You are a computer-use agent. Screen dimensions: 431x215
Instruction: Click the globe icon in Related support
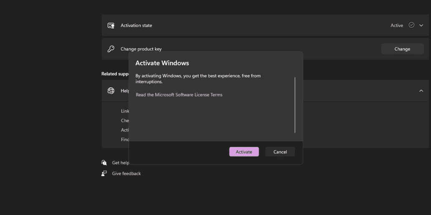[111, 91]
